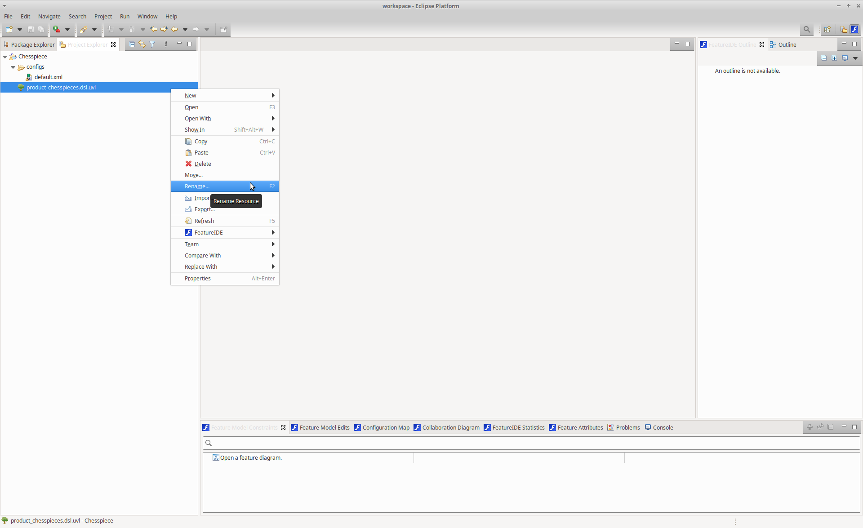863x528 pixels.
Task: Click Expand All in the Outline view
Action: tap(834, 58)
